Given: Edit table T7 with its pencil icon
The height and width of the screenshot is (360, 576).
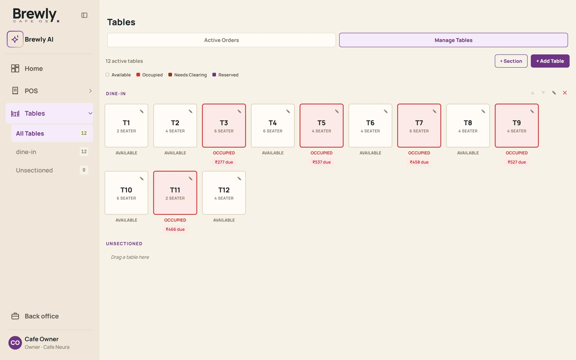Looking at the screenshot, I should coord(434,112).
